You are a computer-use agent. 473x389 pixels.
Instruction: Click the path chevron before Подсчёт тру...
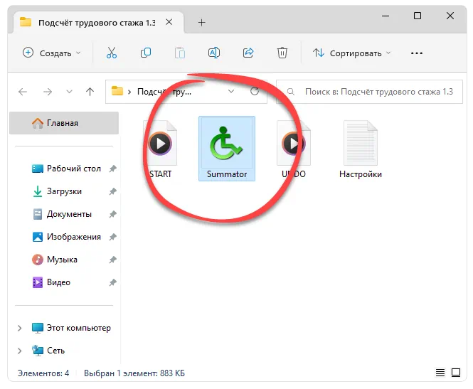[129, 92]
